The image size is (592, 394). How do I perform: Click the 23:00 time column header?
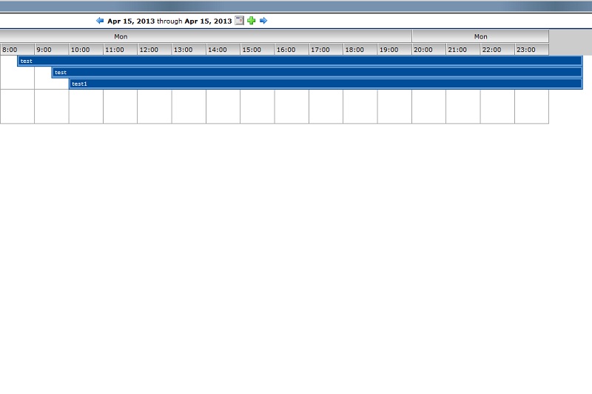tap(531, 50)
